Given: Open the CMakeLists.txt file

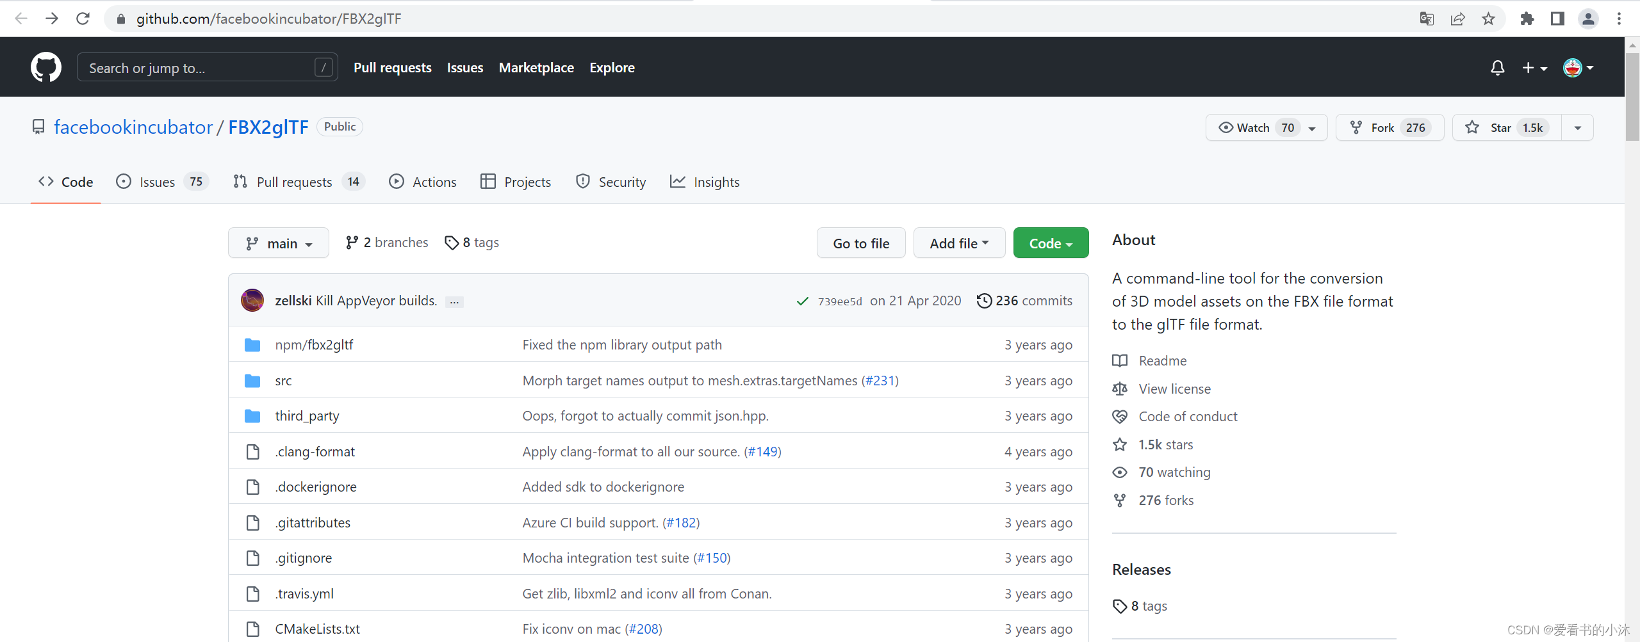Looking at the screenshot, I should coord(317,629).
